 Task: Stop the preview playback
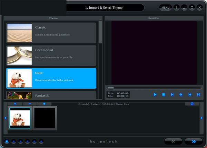[164, 95]
